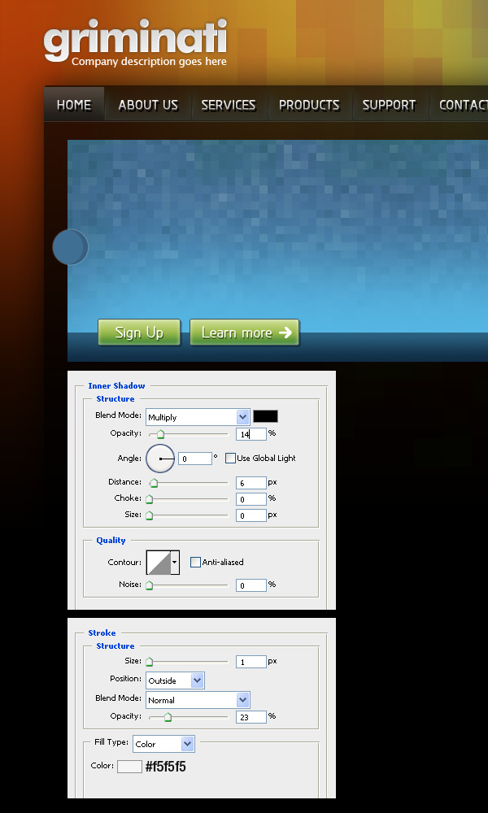This screenshot has height=813, width=488.
Task: Click the round blue slider arrow circle
Action: pos(71,247)
